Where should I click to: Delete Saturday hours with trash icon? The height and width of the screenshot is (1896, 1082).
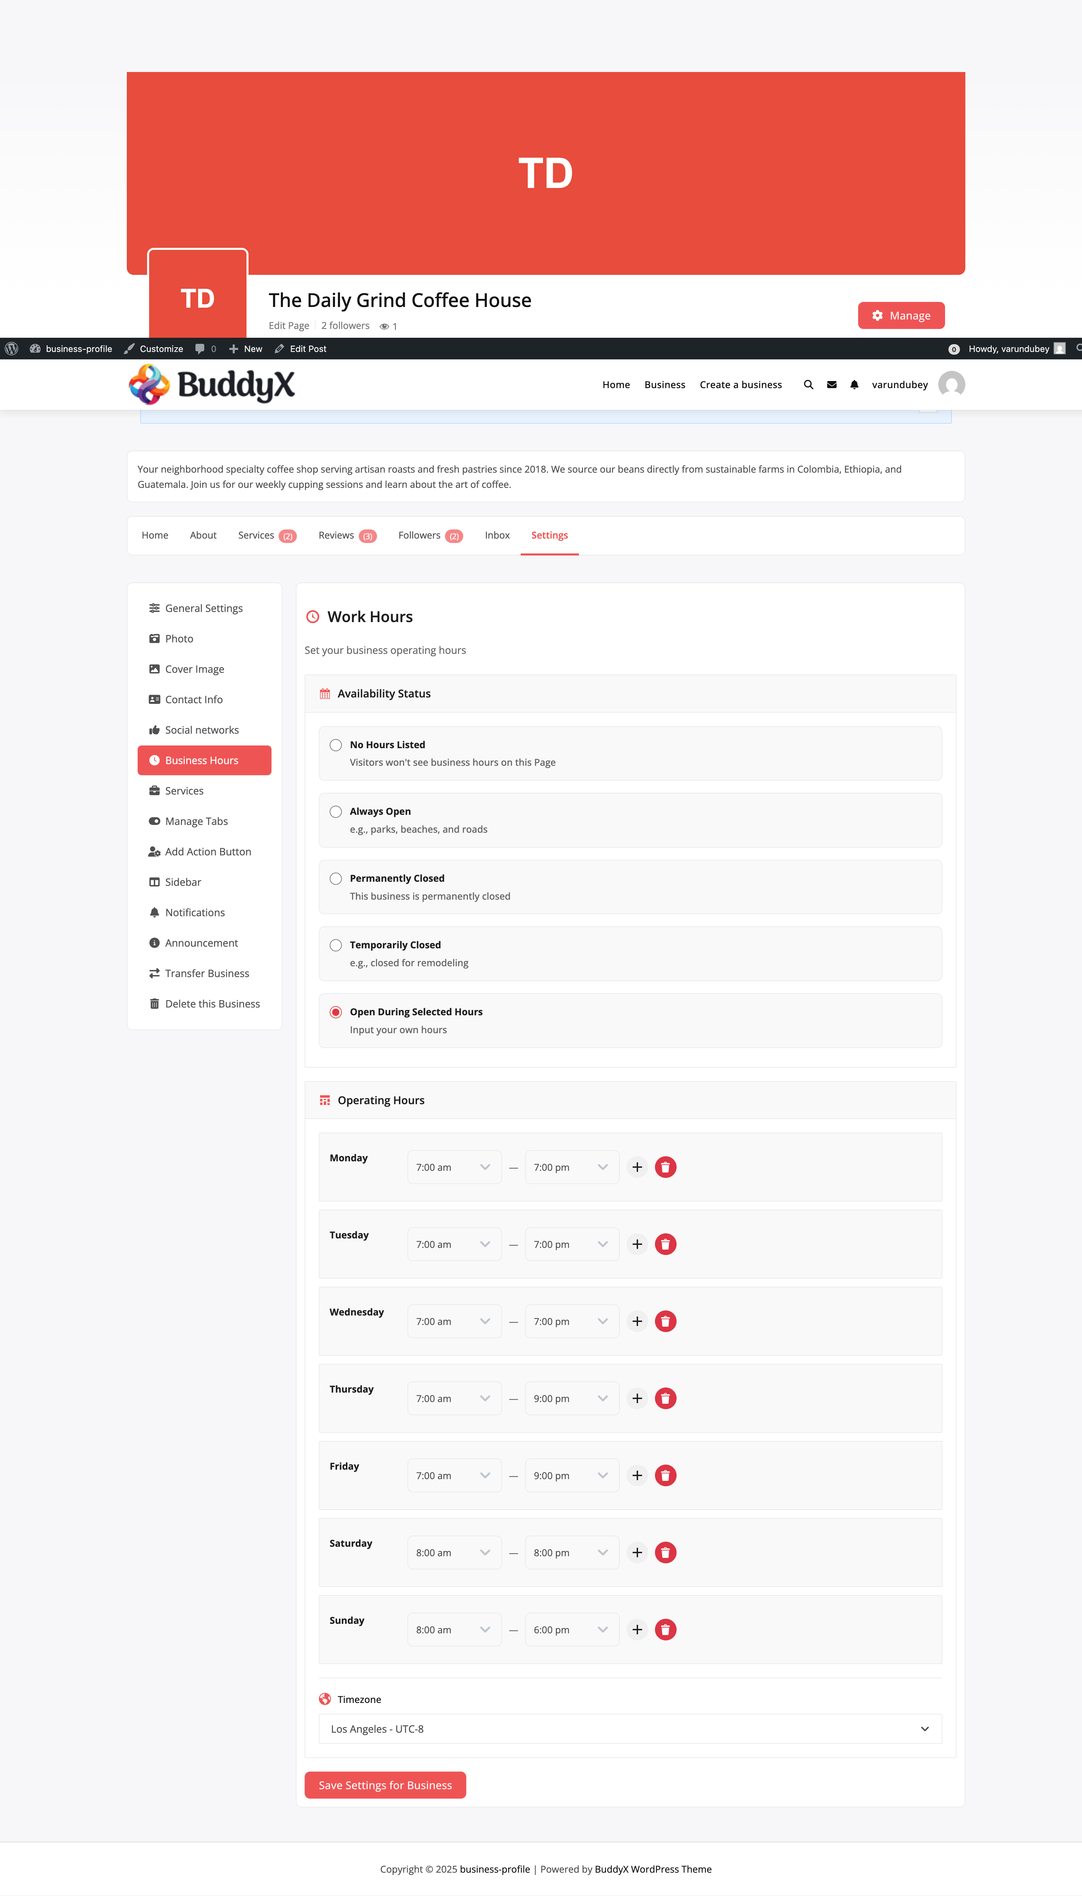pos(665,1553)
